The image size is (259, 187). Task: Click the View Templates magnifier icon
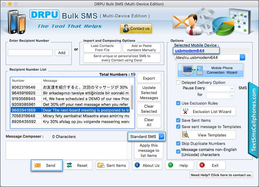point(185,135)
